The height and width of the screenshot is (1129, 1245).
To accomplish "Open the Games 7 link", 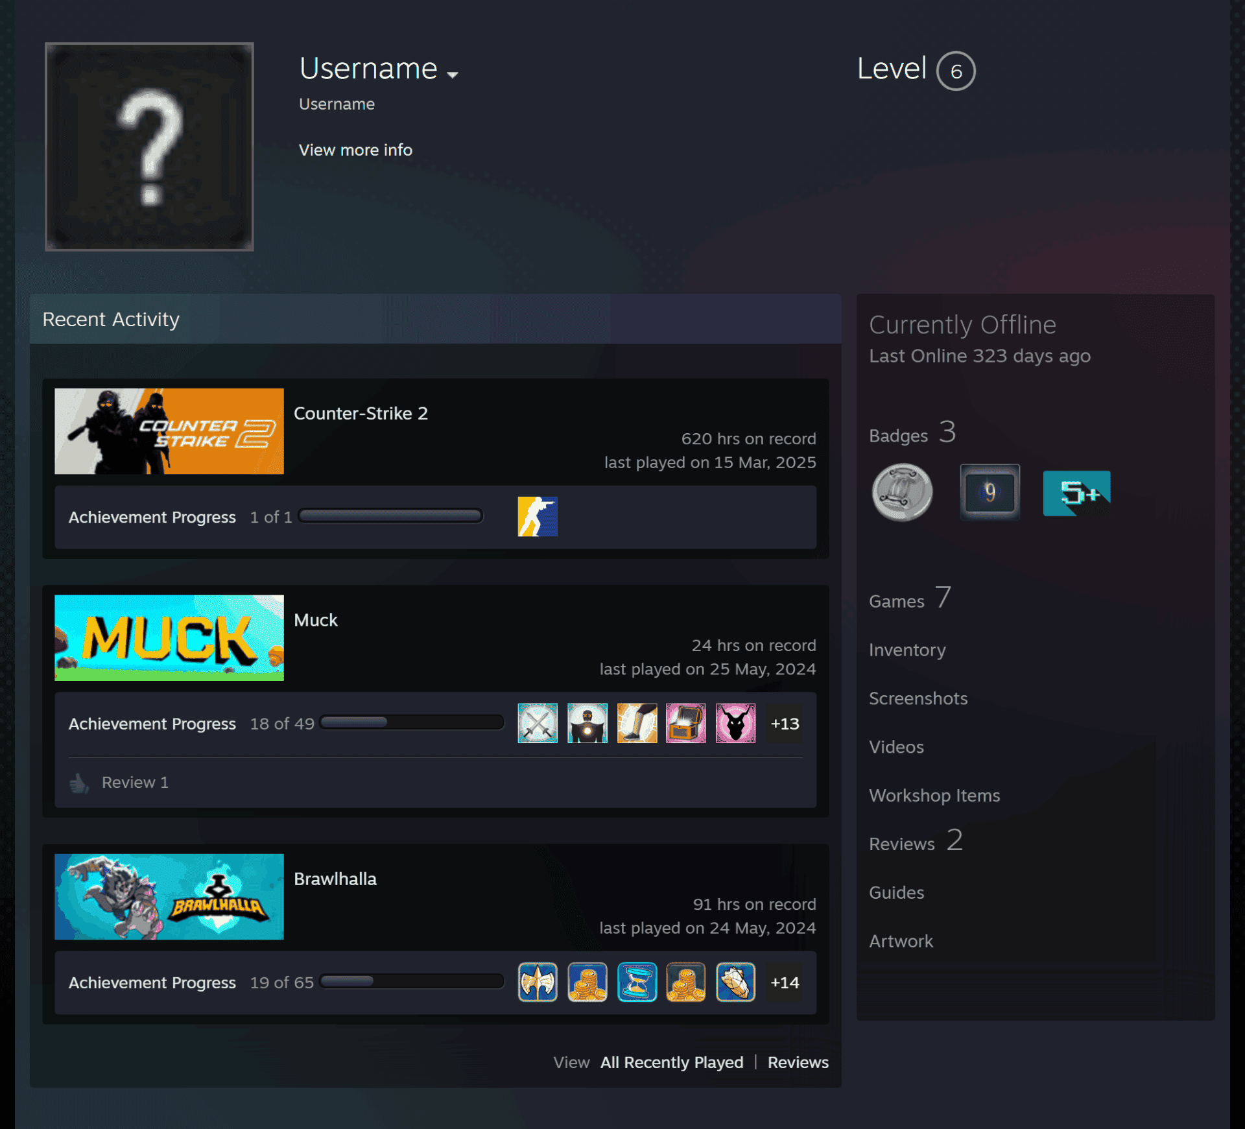I will 910,599.
